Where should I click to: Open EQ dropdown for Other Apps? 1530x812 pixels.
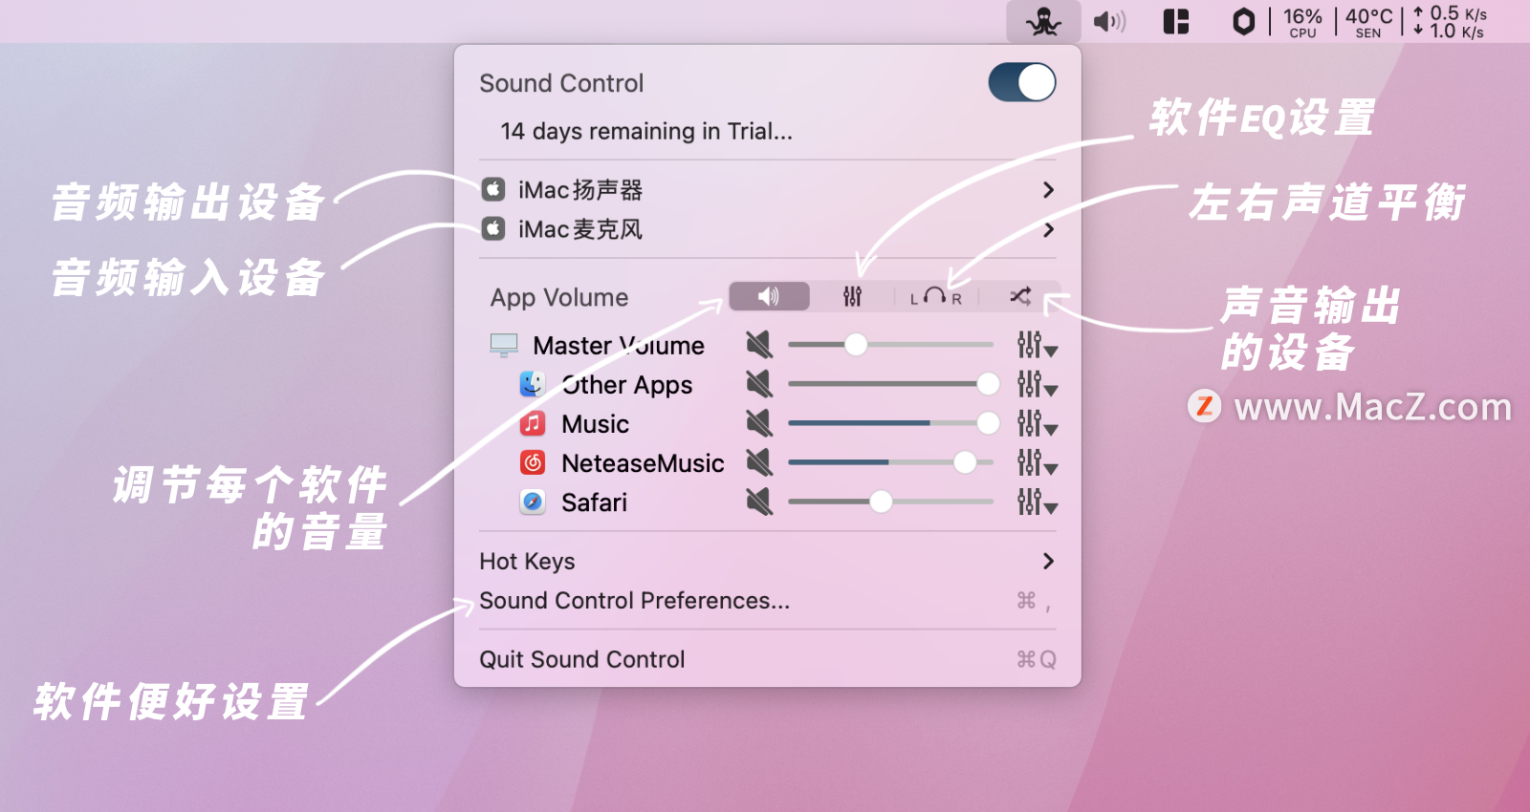tap(1038, 384)
